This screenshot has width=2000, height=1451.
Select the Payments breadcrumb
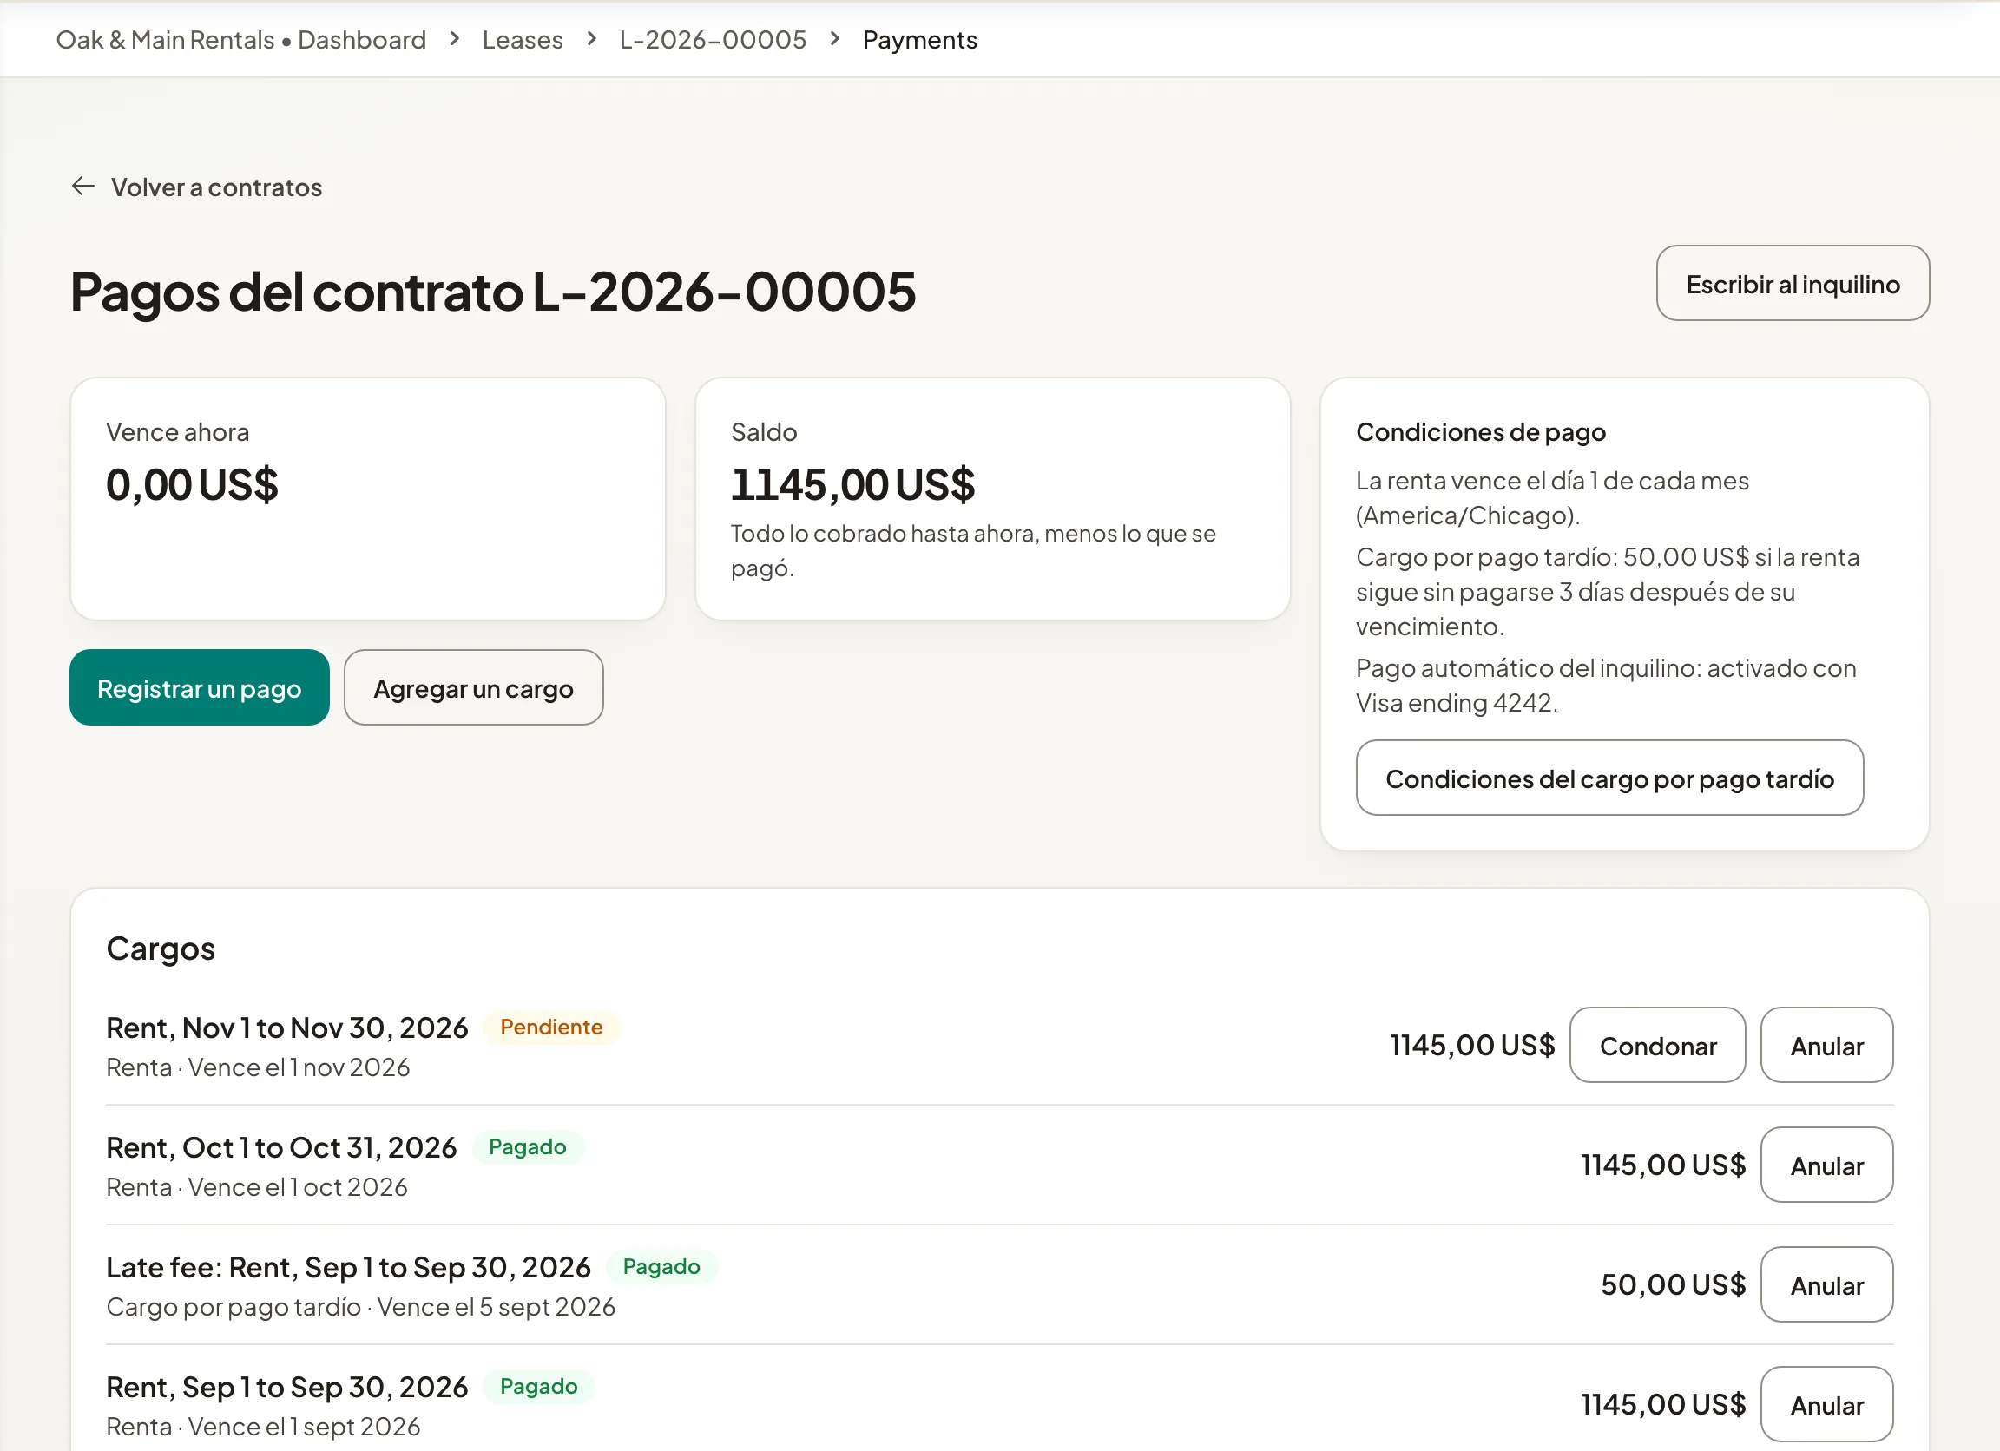tap(920, 40)
